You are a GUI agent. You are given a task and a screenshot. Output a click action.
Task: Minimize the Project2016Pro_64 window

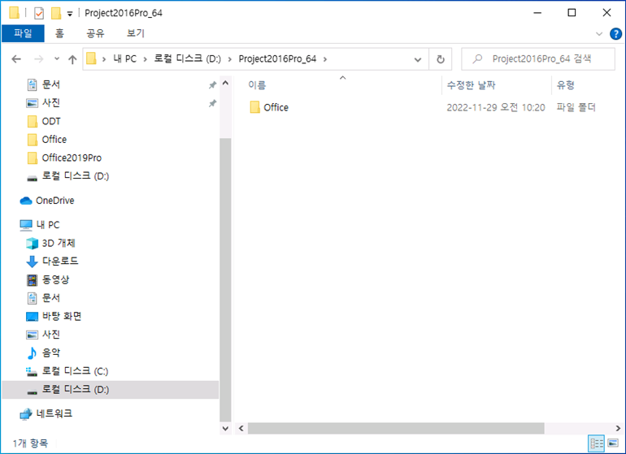[x=537, y=13]
